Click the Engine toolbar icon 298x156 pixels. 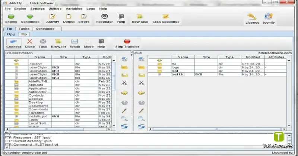tap(11, 19)
